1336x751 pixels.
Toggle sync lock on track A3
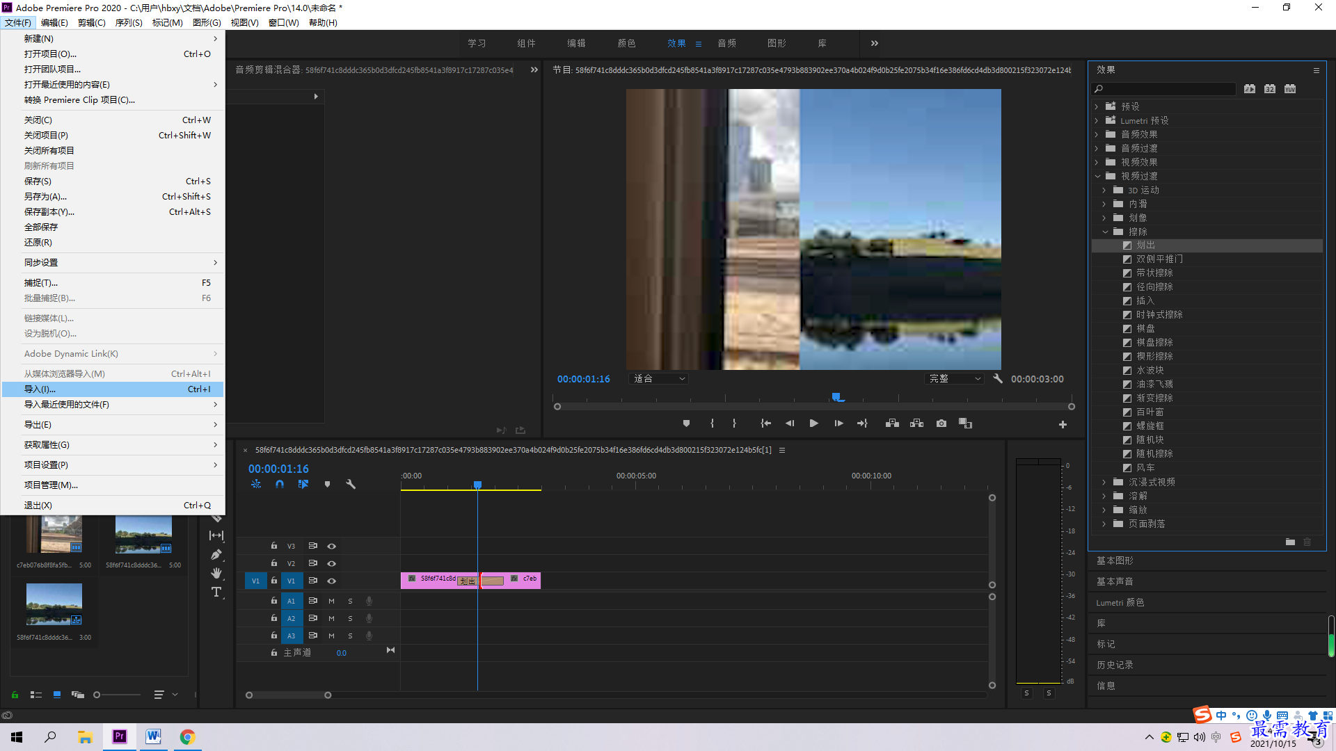313,636
